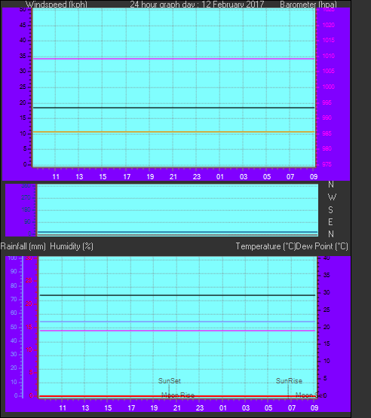Click the SunRise marker label
The height and width of the screenshot is (418, 371).
(289, 380)
